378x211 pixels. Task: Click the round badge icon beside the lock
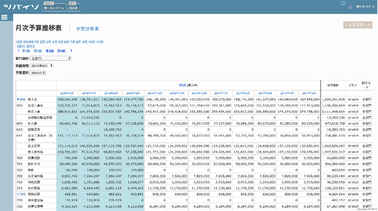coord(343,3)
